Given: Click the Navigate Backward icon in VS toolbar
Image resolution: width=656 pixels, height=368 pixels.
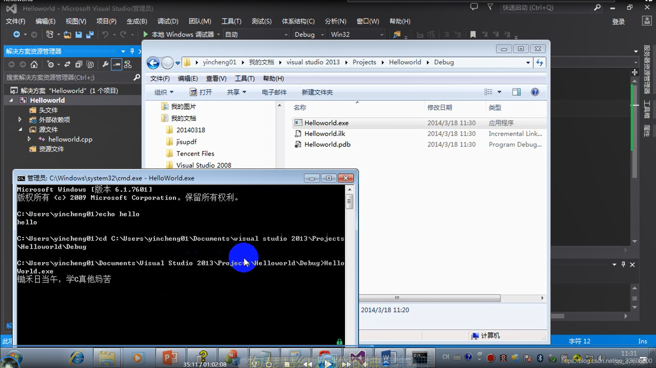Looking at the screenshot, I should coord(17,35).
